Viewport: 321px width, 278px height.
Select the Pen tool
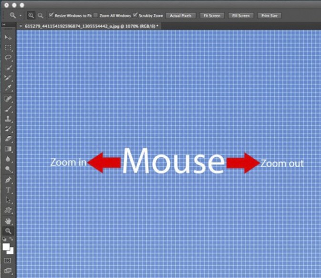pyautogui.click(x=8, y=180)
